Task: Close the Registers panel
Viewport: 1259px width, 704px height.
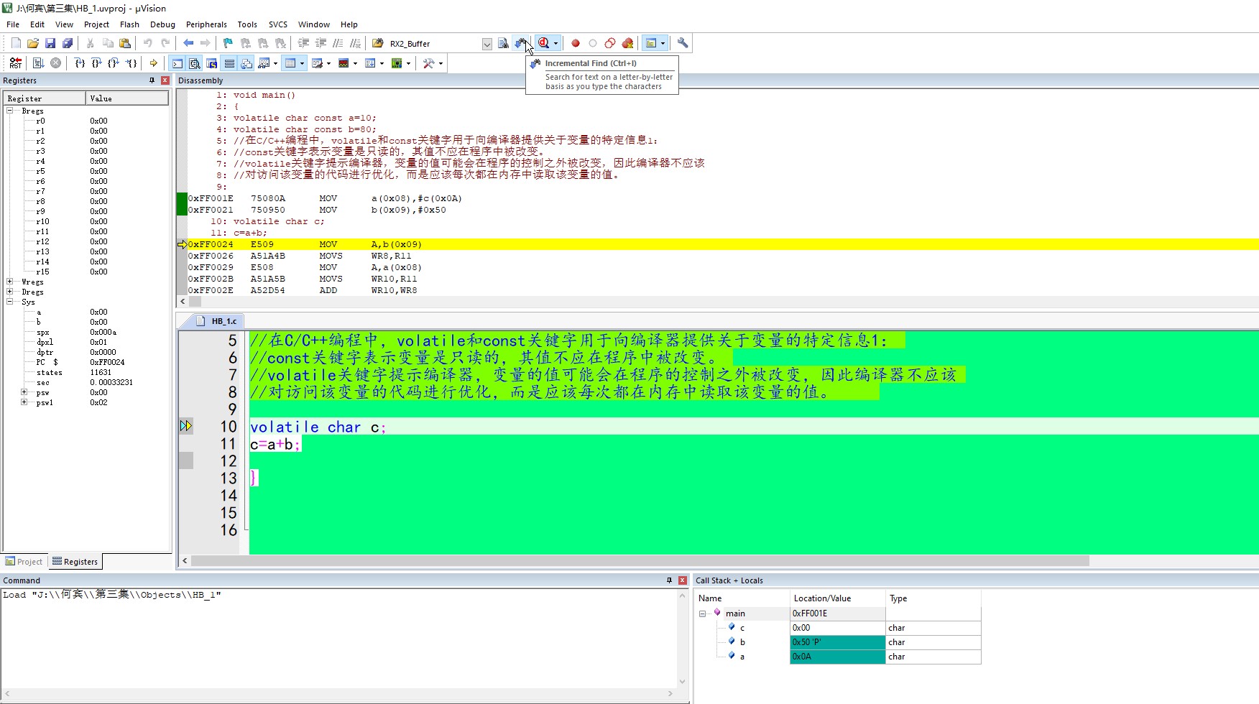Action: (x=165, y=80)
